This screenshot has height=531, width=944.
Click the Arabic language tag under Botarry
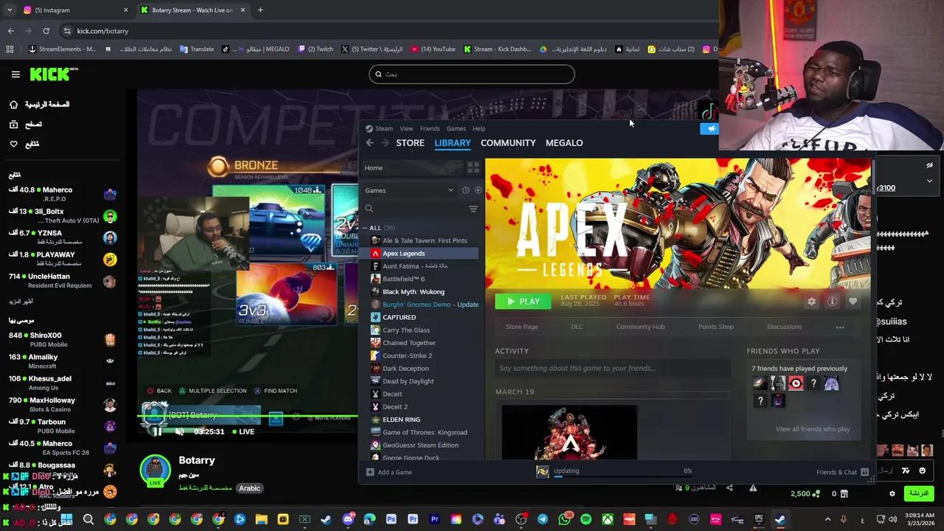pos(249,488)
